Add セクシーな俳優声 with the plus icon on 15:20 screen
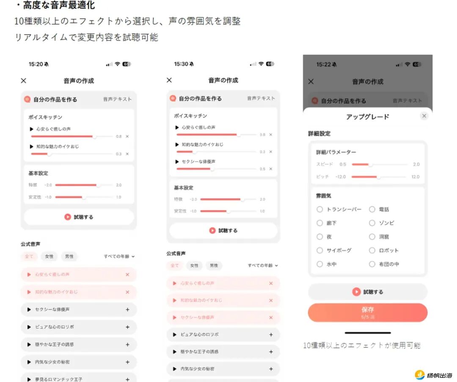The height and width of the screenshot is (382, 457). 127,310
